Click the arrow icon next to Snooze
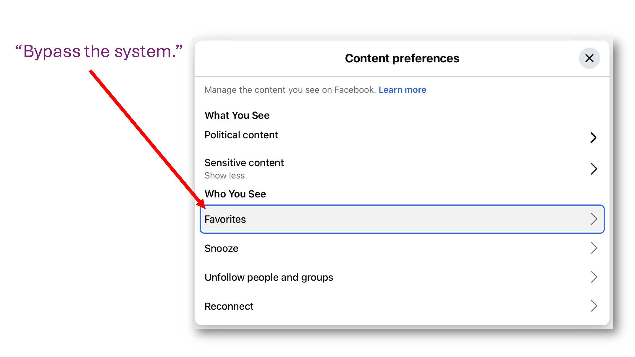The image size is (635, 357). point(594,248)
